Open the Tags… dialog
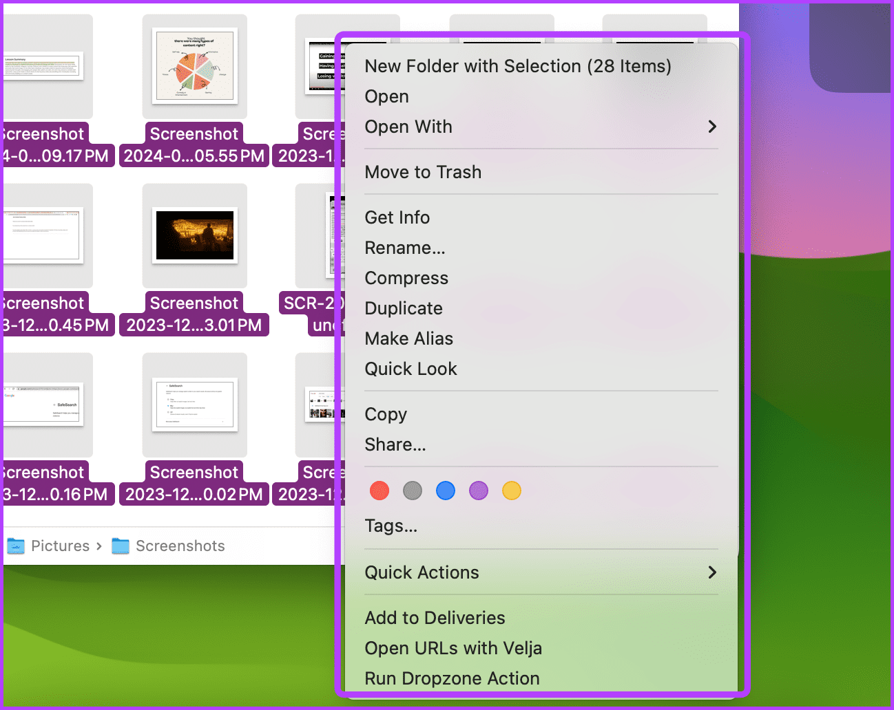The width and height of the screenshot is (894, 710). pyautogui.click(x=391, y=526)
